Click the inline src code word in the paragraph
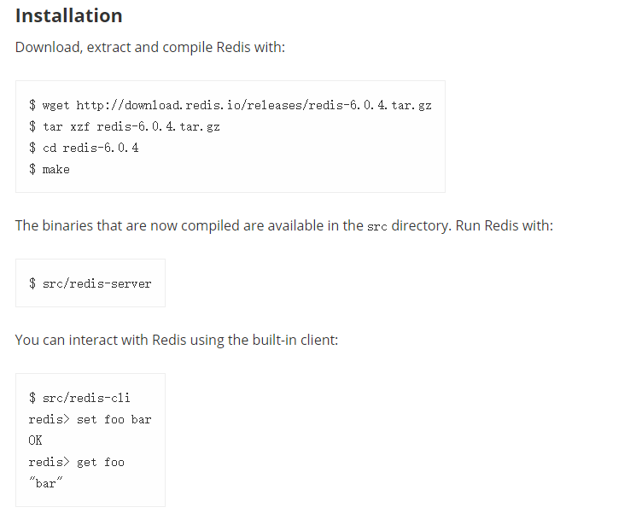Image resolution: width=636 pixels, height=519 pixels. 376,227
